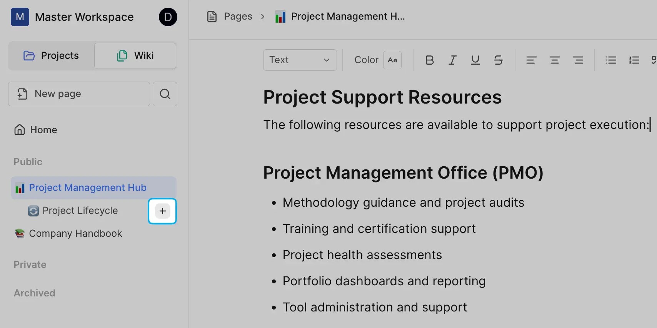This screenshot has height=328, width=657.
Task: Open the search pages icon
Action: (165, 94)
